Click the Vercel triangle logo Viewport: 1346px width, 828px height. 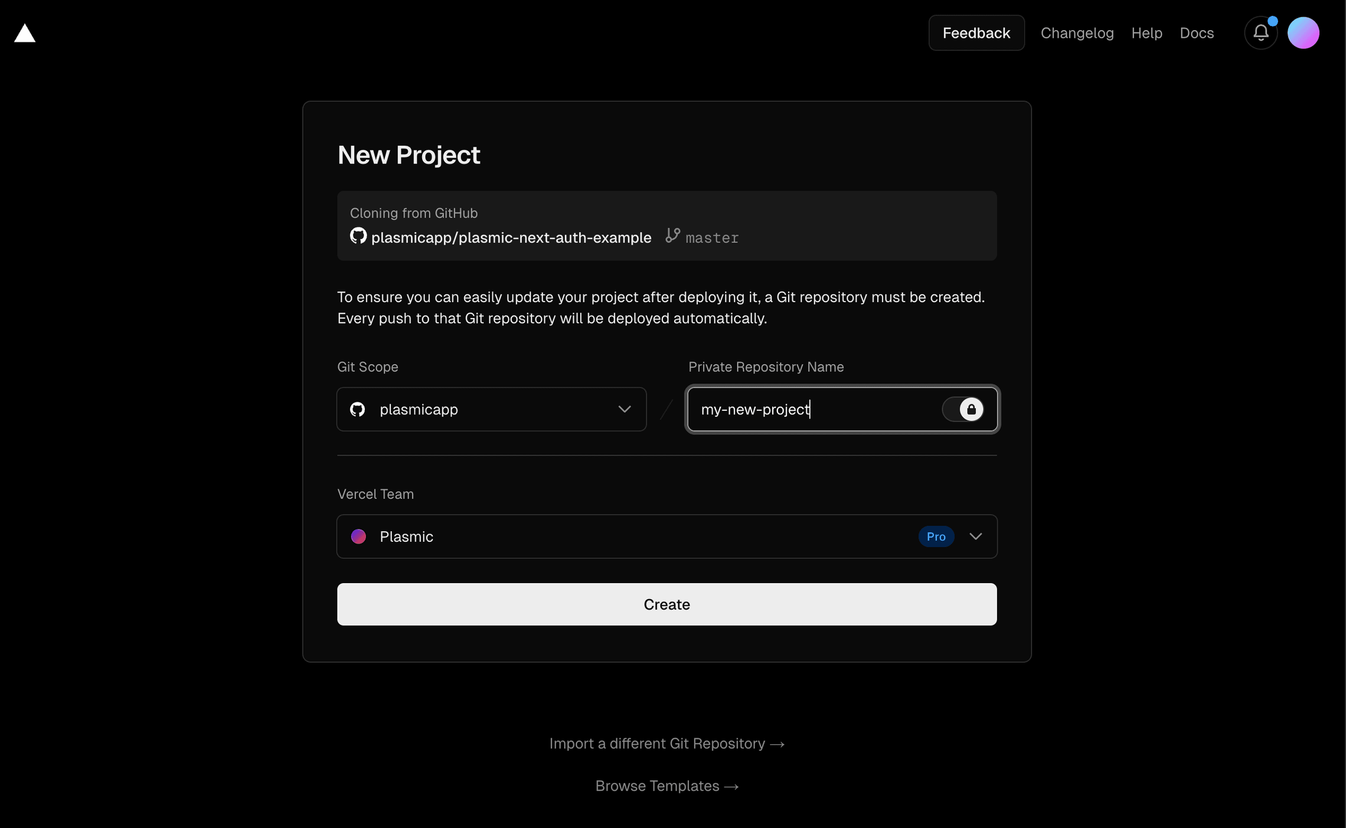tap(25, 33)
